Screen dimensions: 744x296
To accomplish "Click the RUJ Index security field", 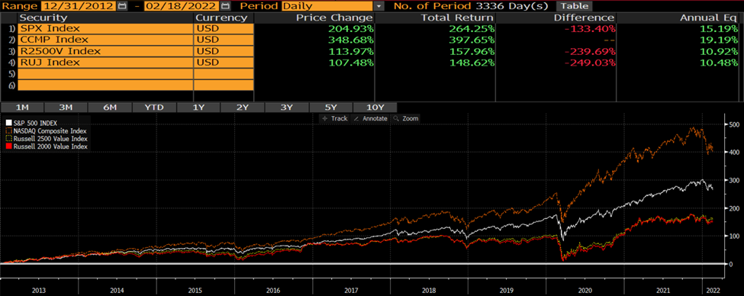I will coord(105,63).
